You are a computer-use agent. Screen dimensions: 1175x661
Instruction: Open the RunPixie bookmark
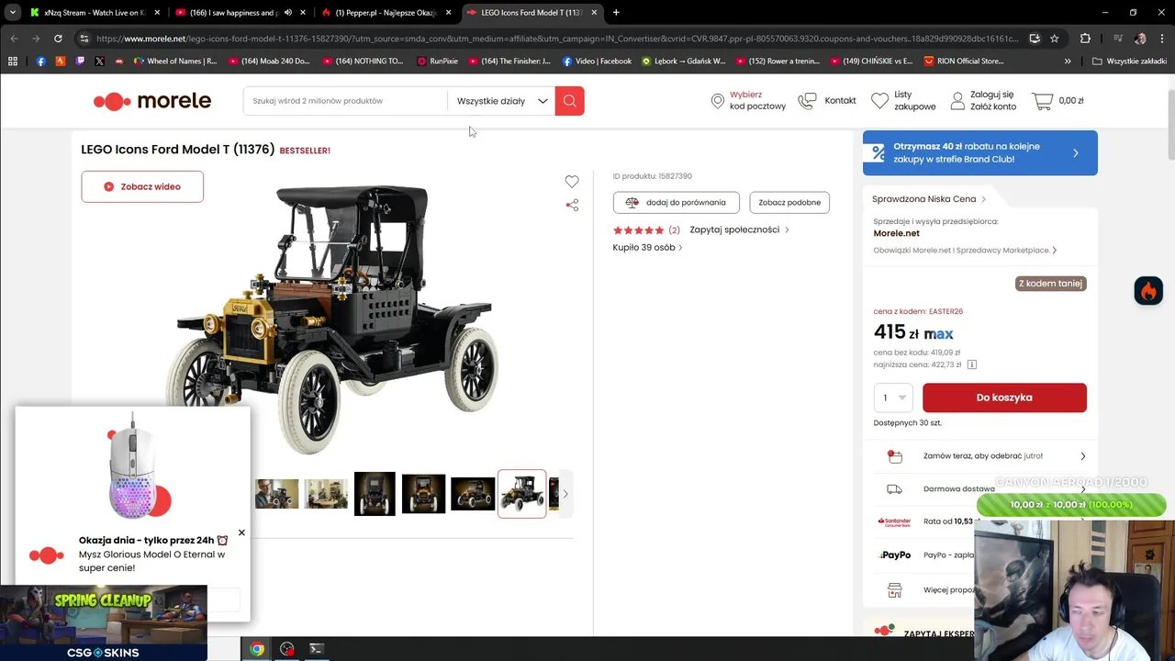tap(437, 62)
